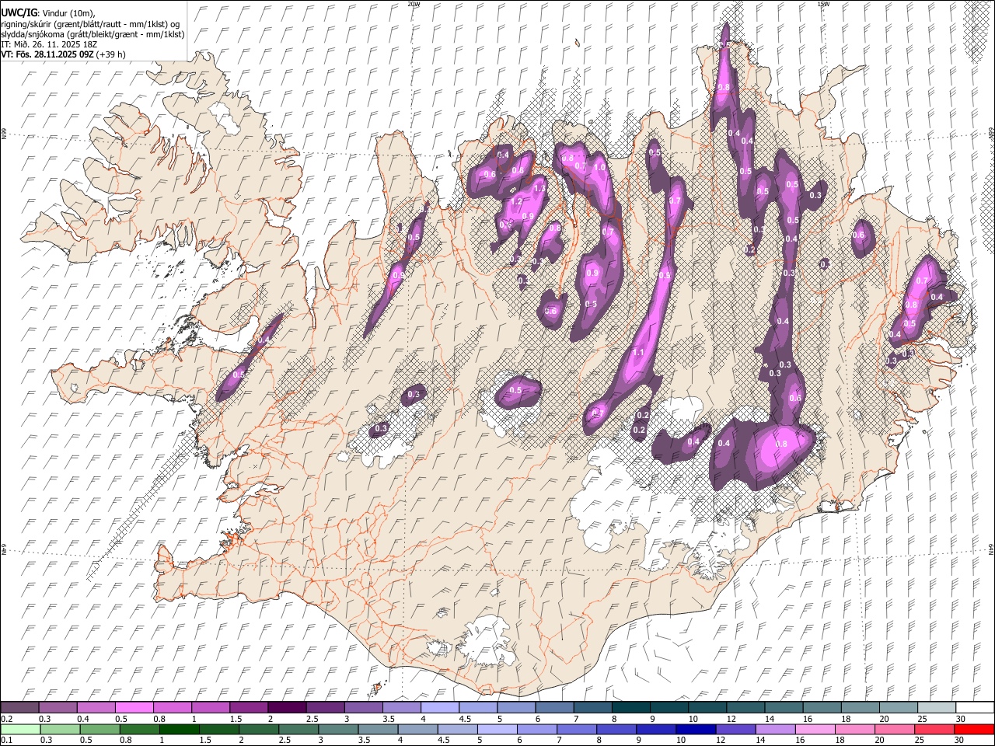Click the '1.1' precipitation value on the map
This screenshot has height=746, width=995.
click(x=639, y=352)
